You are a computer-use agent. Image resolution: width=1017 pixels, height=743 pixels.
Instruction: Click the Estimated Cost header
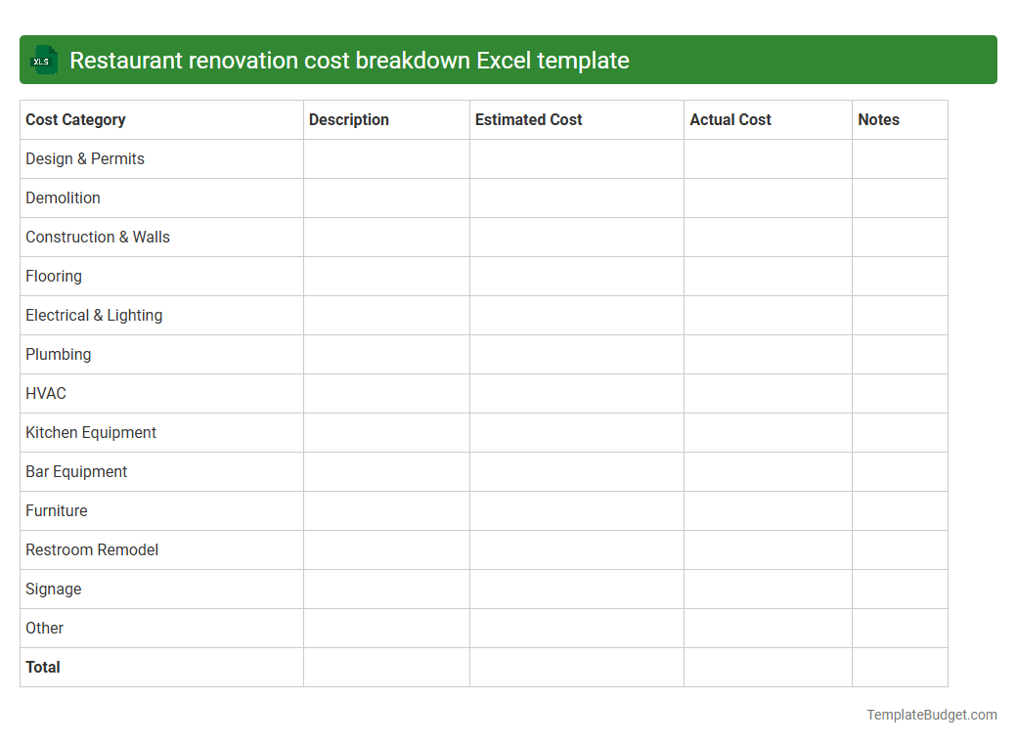point(528,119)
